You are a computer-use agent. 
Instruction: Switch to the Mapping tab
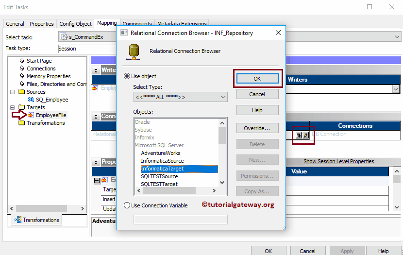pyautogui.click(x=107, y=23)
